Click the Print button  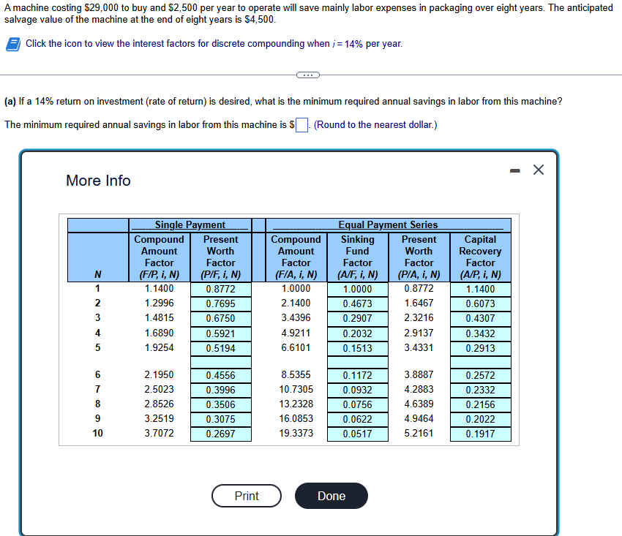[247, 496]
